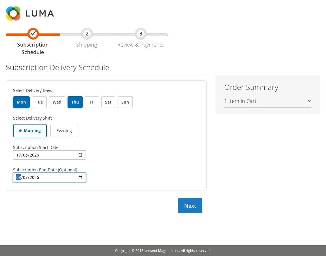
Task: Click the Luma logo icon
Action: 13,13
